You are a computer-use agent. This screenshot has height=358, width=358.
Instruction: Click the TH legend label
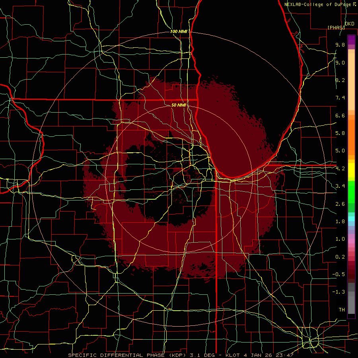click(342, 309)
